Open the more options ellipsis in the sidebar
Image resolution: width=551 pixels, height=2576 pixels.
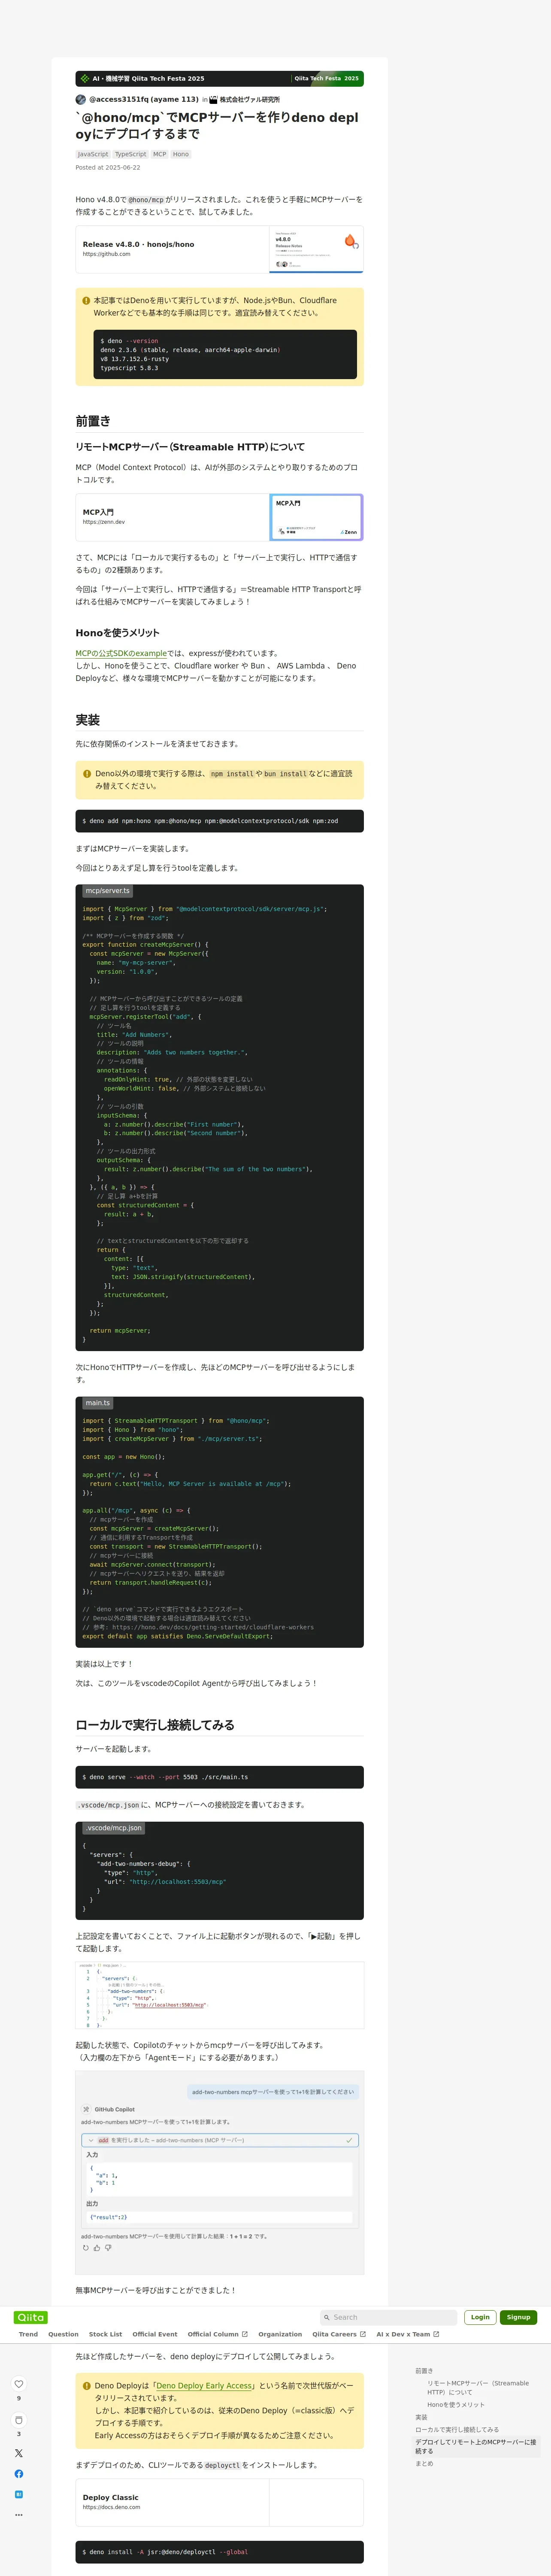19,2514
